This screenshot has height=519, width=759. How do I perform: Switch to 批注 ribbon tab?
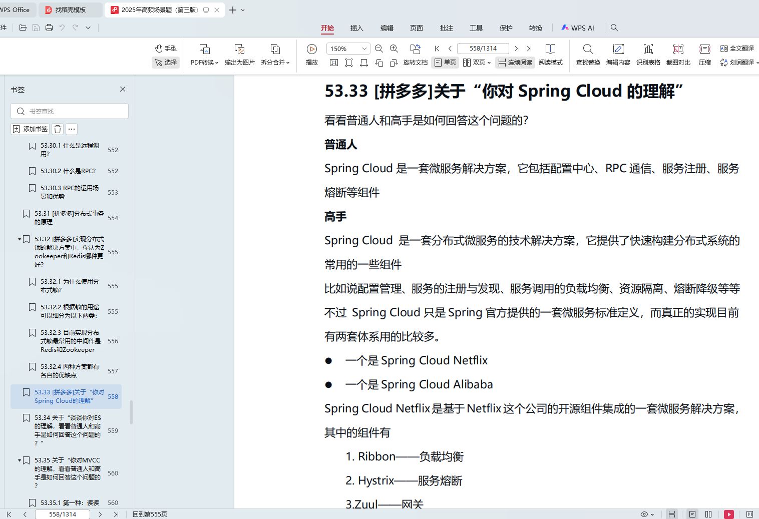tap(447, 28)
